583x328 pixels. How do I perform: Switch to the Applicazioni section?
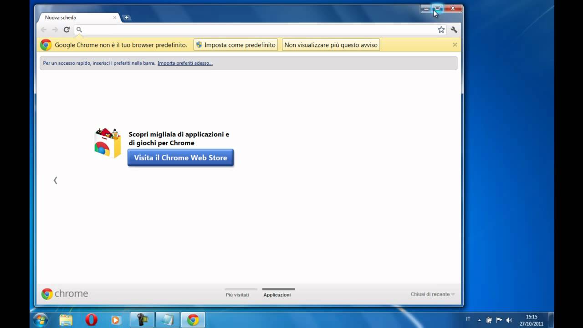[x=277, y=295]
